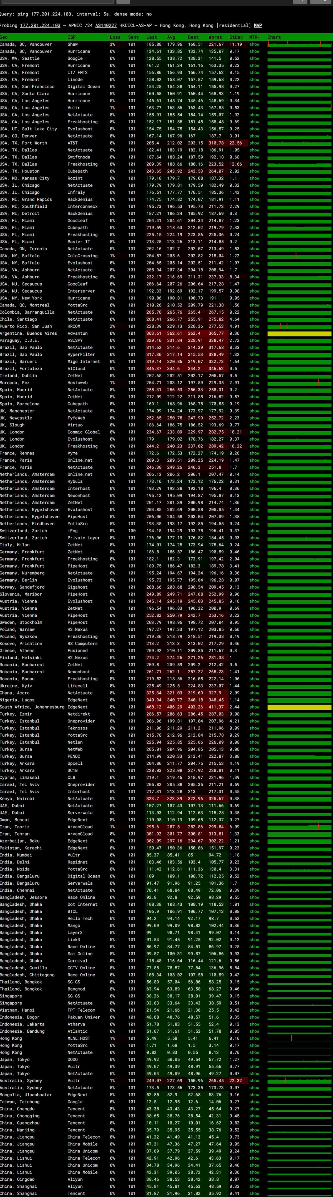
Task: Select the 'RS Computers' ISP cell
Action: [x=83, y=644]
